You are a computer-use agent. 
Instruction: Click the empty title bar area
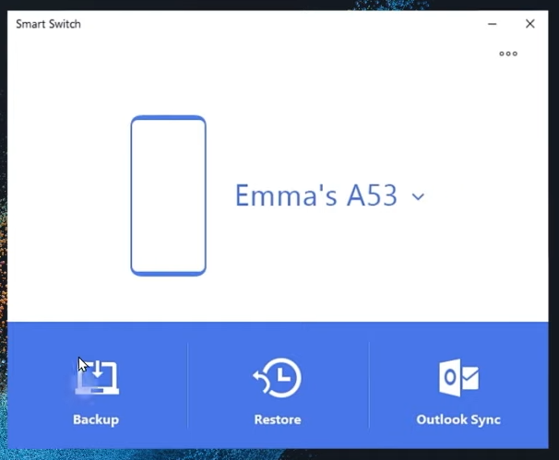click(277, 24)
